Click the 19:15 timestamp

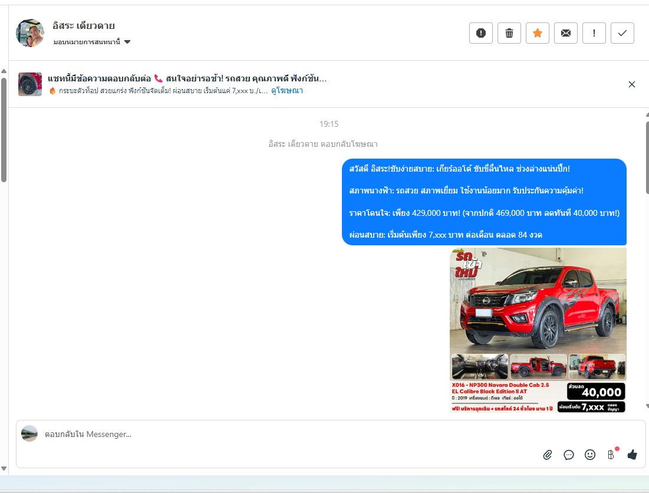pyautogui.click(x=329, y=124)
